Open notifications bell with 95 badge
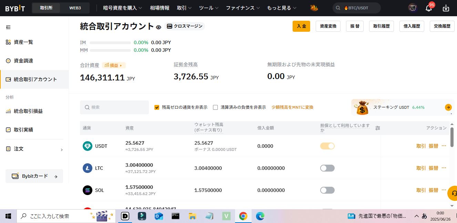The image size is (457, 223). [428, 8]
